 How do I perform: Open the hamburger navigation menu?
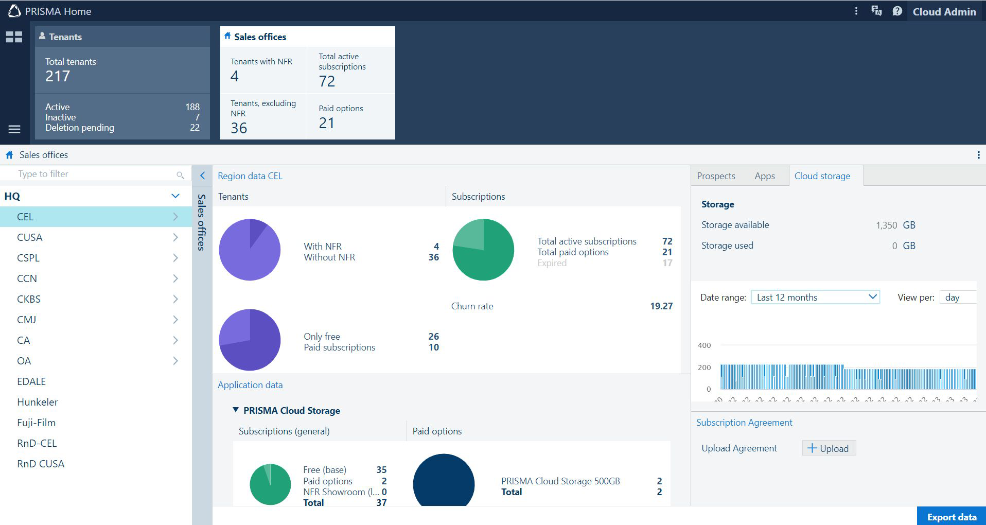pos(14,129)
